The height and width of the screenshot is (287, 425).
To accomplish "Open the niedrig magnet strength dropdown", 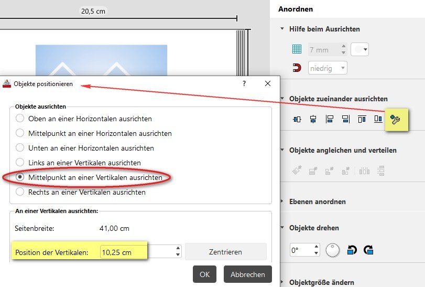I will click(x=328, y=68).
